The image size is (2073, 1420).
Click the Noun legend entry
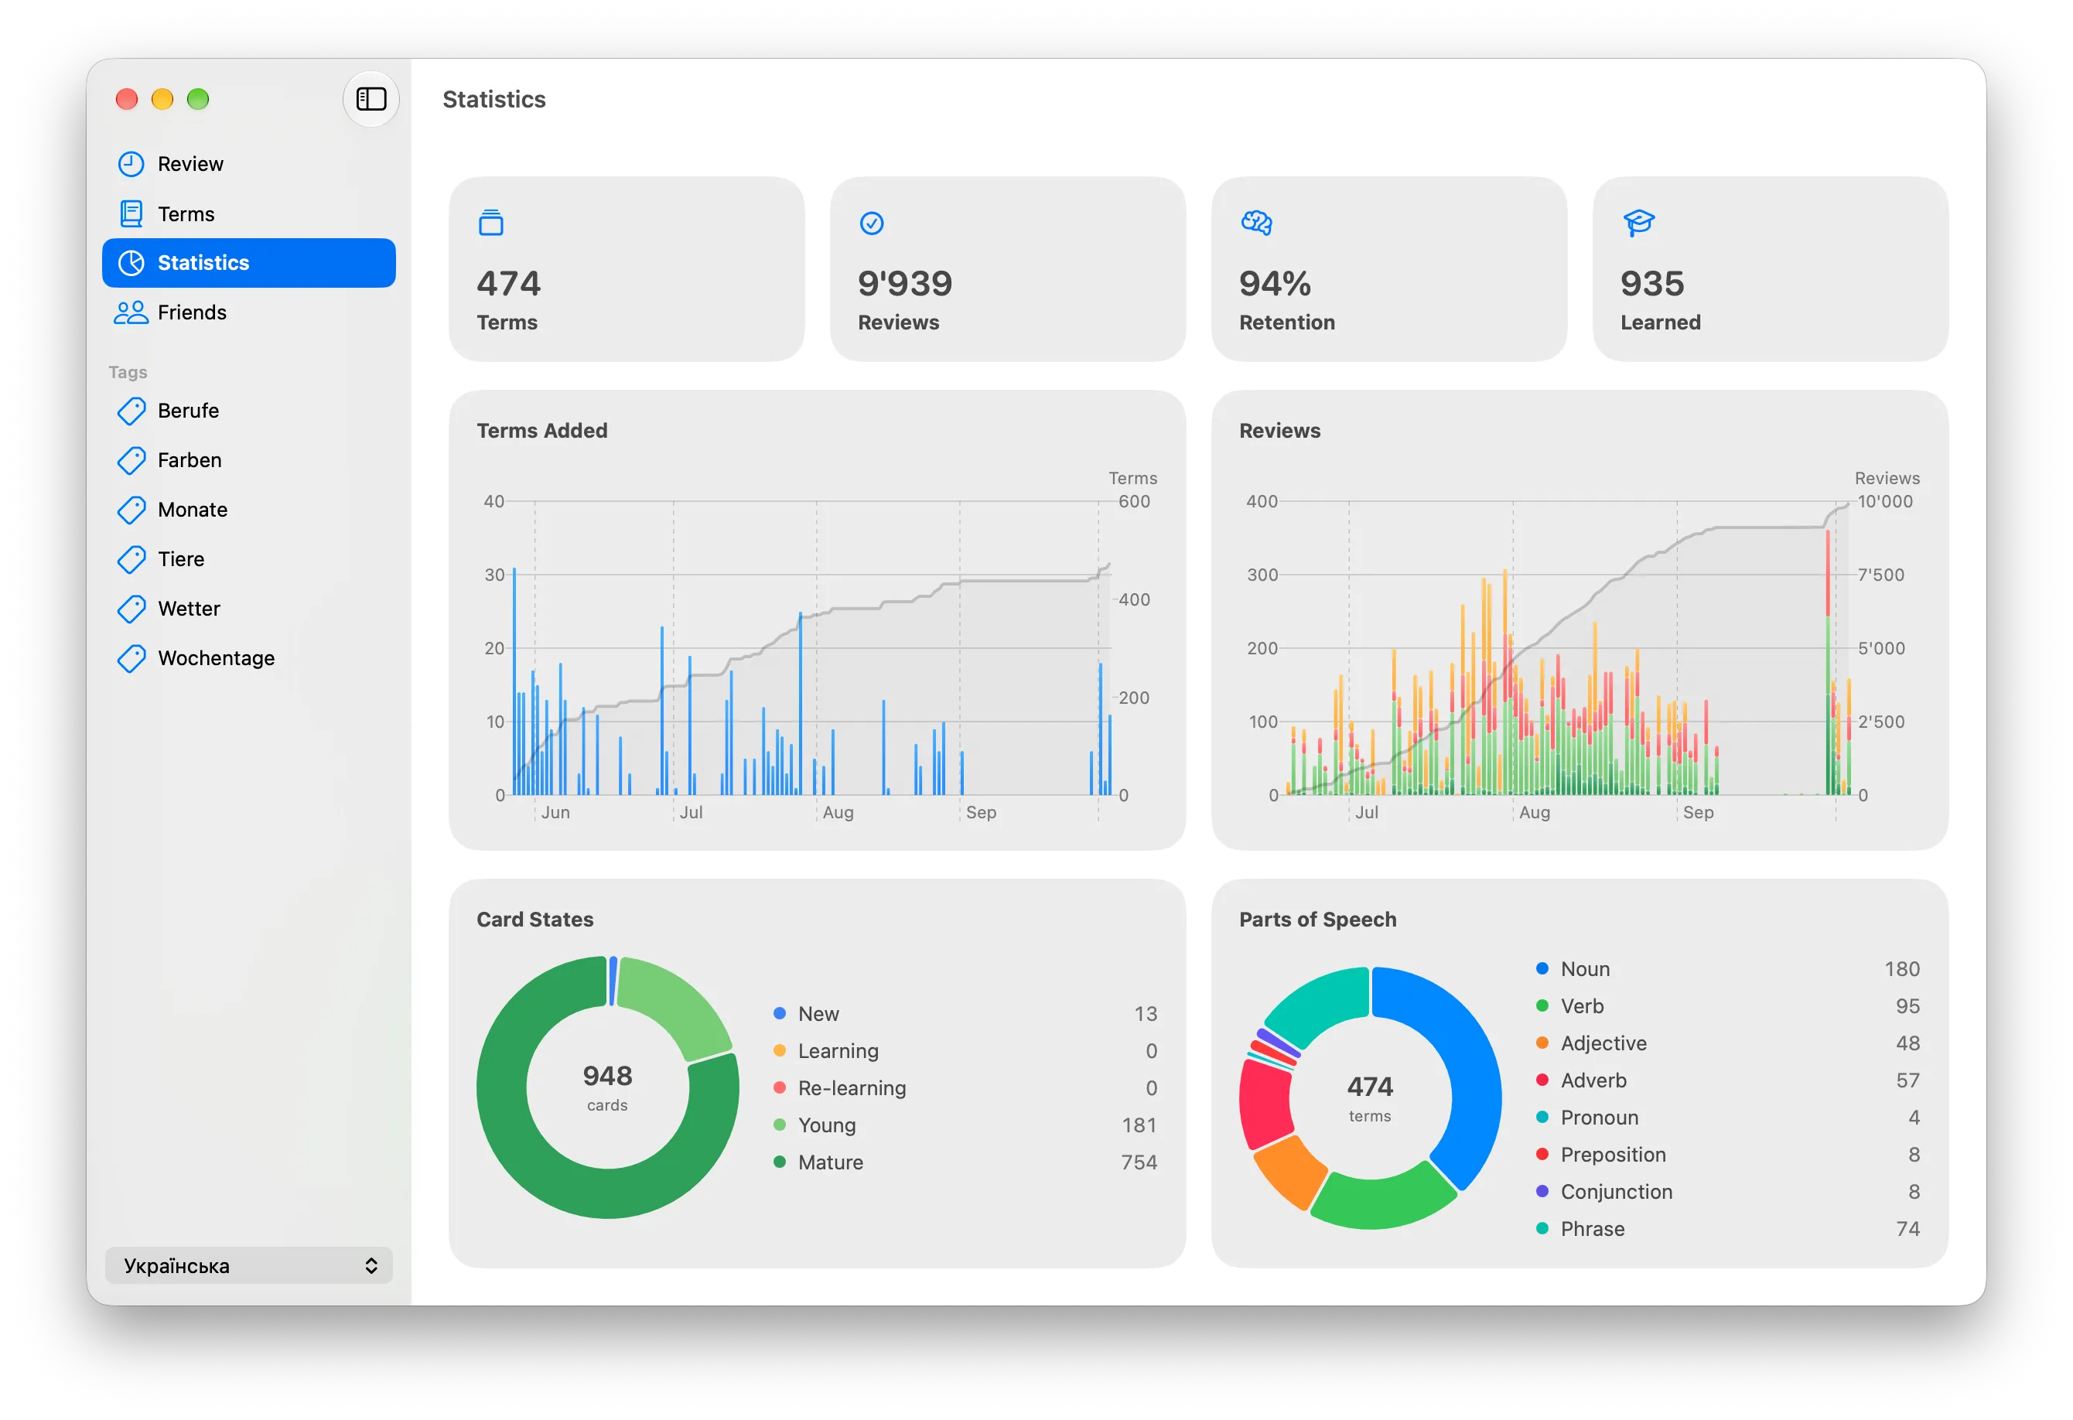[x=1727, y=970]
